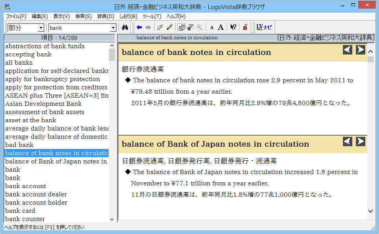Click the definition pane scroll down arrow
Image resolution: width=379 pixels, height=234 pixels.
tap(370, 211)
